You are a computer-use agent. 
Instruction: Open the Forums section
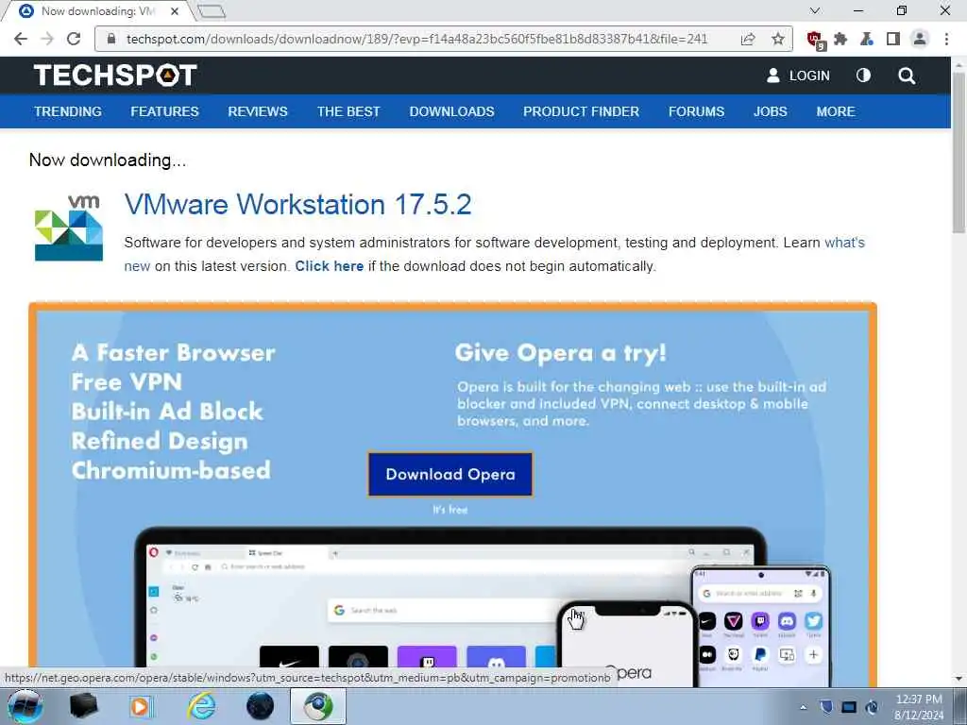[697, 111]
